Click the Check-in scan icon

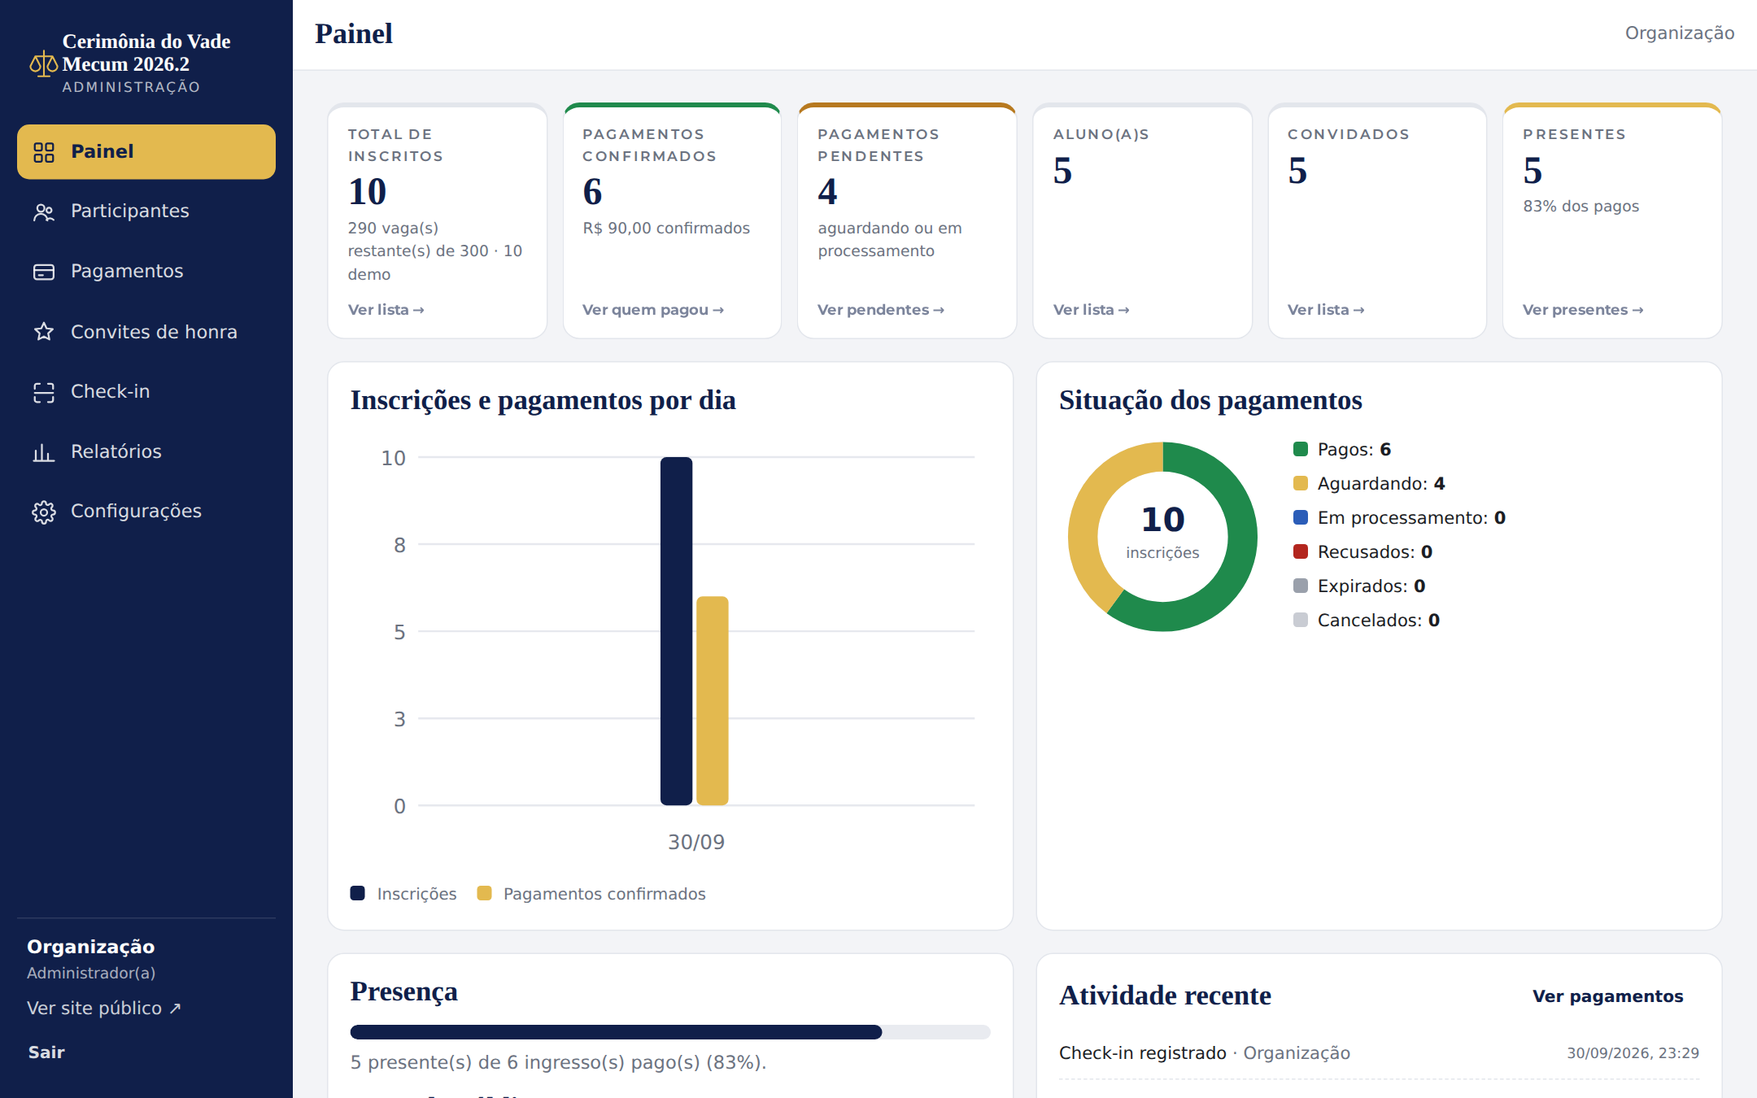click(44, 392)
